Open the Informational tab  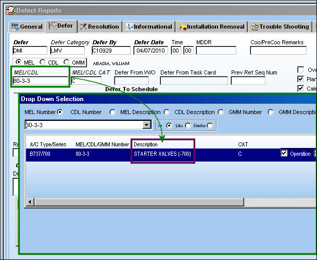click(149, 27)
